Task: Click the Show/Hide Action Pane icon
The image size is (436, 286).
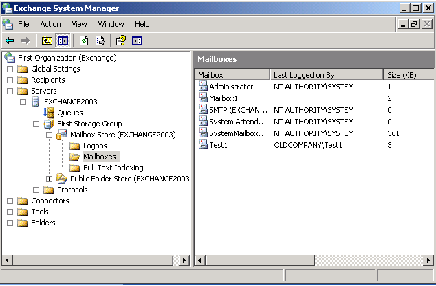Action: [x=137, y=41]
